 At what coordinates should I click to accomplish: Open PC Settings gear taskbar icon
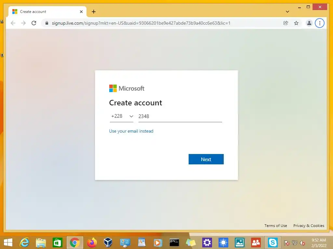click(x=207, y=243)
